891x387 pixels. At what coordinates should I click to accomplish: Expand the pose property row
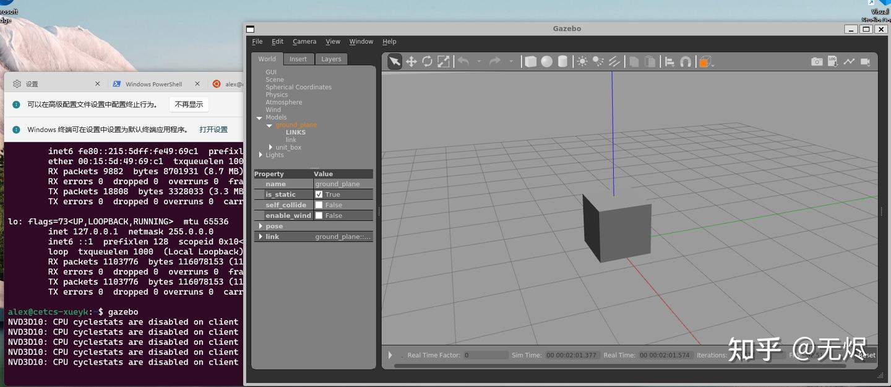[260, 226]
